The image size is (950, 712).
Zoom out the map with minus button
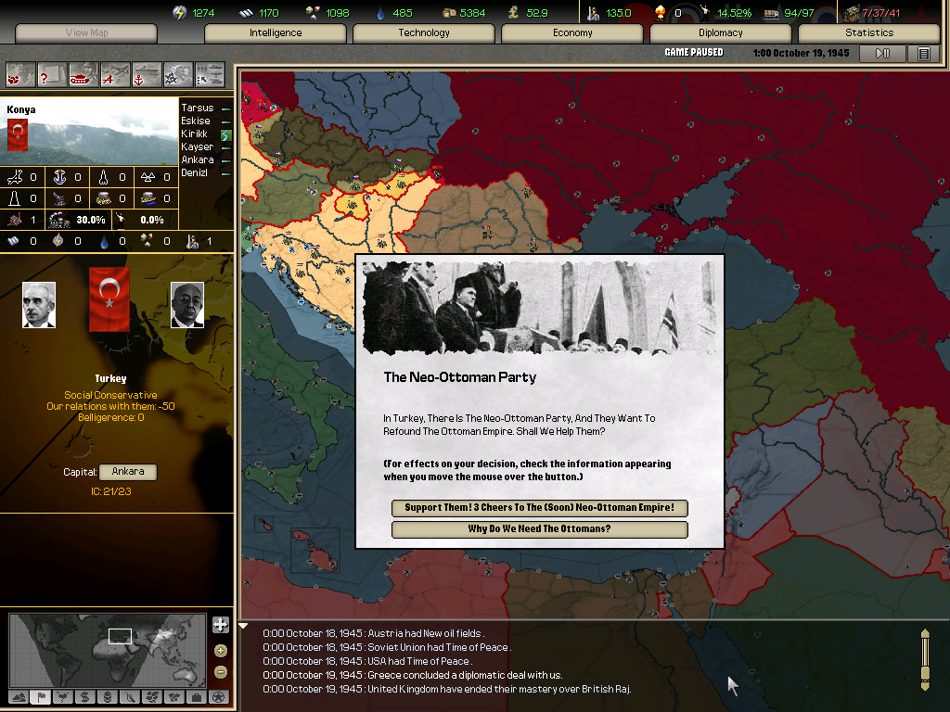pos(220,672)
